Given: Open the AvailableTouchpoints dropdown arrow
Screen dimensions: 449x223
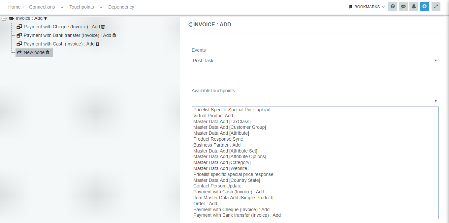Looking at the screenshot, I should [435, 101].
